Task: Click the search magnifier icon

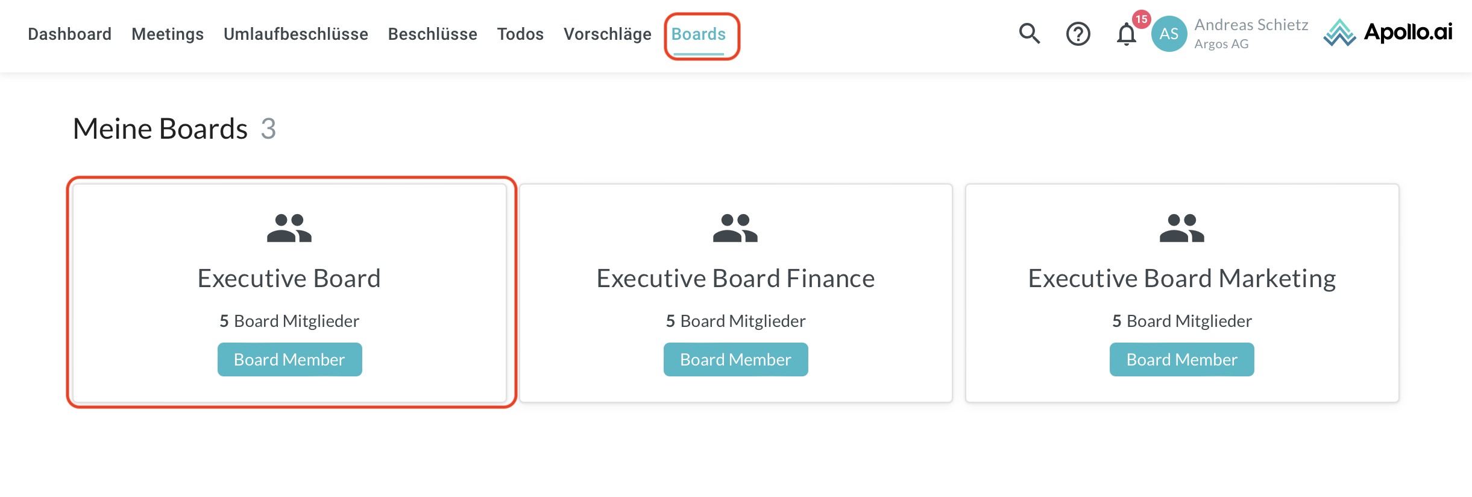Action: [x=1030, y=34]
